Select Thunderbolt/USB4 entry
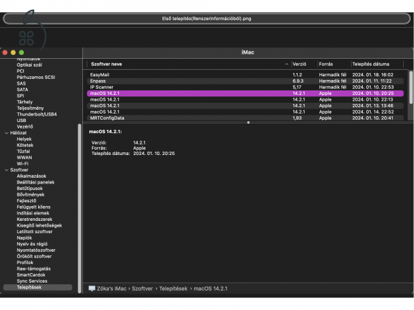Screen dimensions: 414x310 (37, 114)
